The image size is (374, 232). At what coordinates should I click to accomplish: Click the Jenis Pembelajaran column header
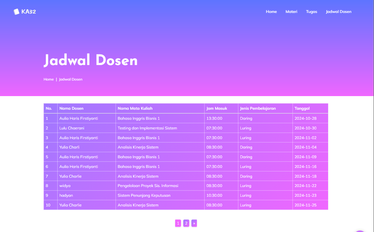coord(258,108)
